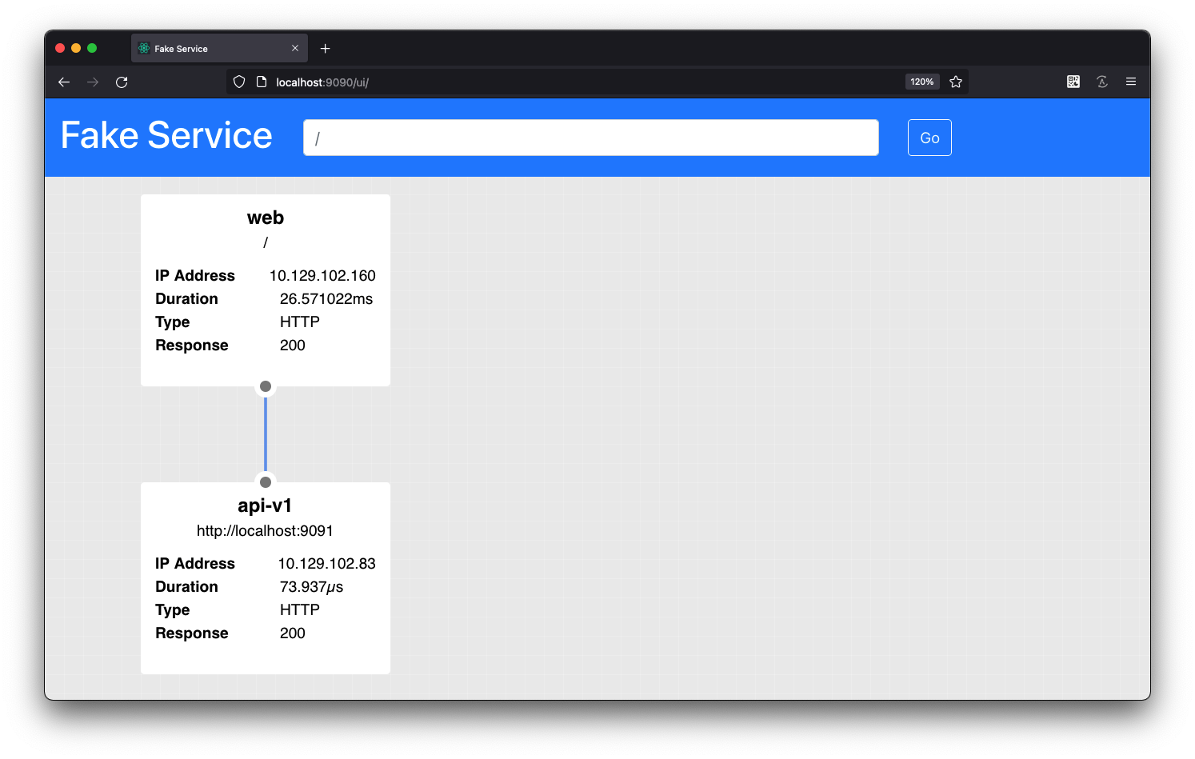Close the Fake Service tab
This screenshot has height=759, width=1195.
295,48
